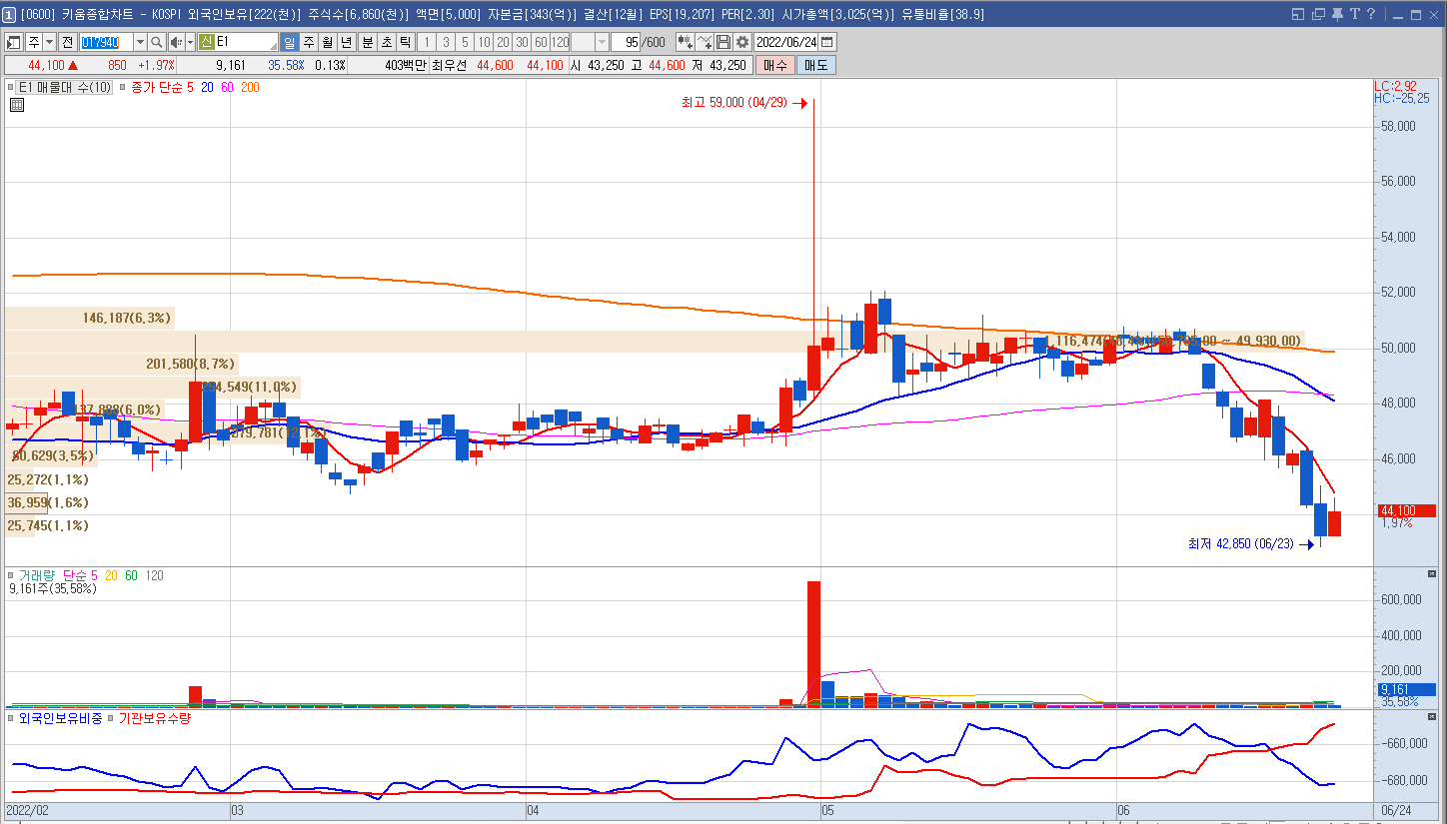The width and height of the screenshot is (1447, 824).
Task: Click the 외국인보유비중 indicator label
Action: tap(60, 717)
